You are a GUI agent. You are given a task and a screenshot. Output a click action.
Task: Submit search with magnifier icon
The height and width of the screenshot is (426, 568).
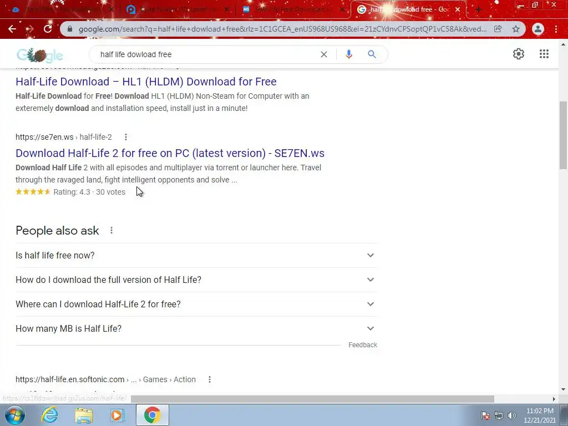tap(372, 54)
